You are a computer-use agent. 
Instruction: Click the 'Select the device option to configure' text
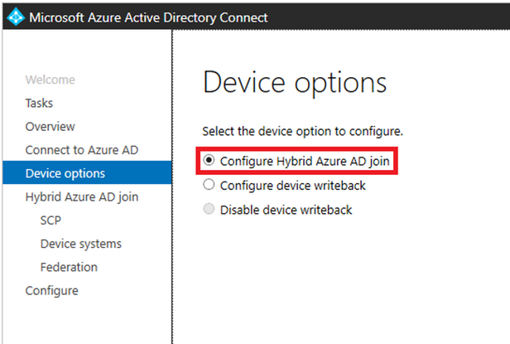tap(302, 131)
